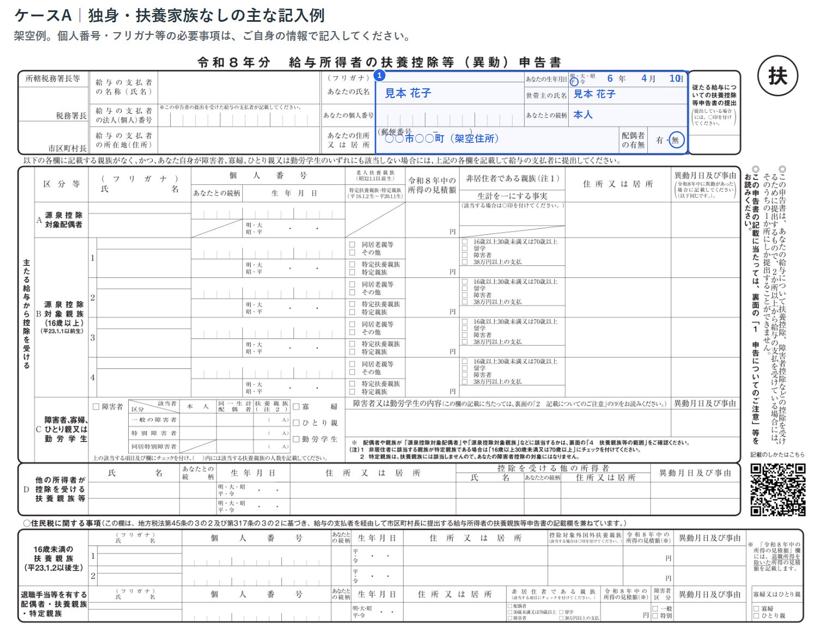Click the 給与の支払者の所在地 blank field
Viewport: 818px width, 636px height.
click(239, 141)
